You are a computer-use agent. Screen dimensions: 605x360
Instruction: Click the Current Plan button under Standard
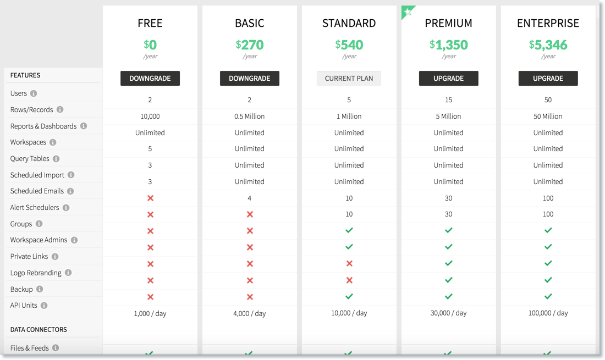pos(349,79)
